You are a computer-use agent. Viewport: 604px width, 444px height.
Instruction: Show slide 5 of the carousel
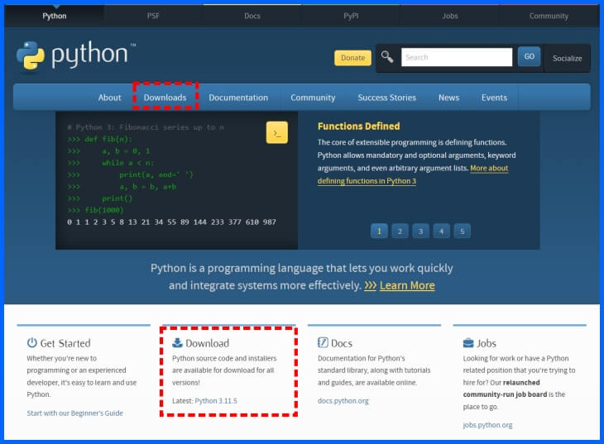(463, 231)
